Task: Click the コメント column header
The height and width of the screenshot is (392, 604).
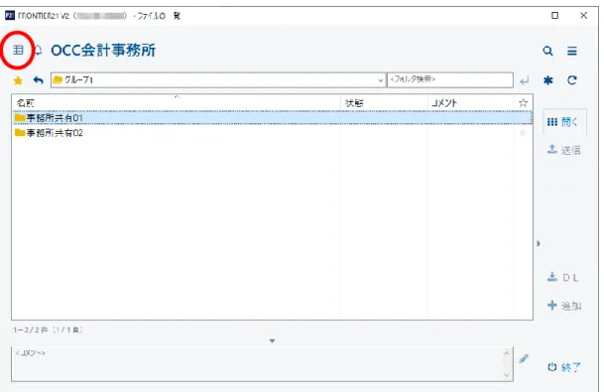Action: (x=470, y=103)
